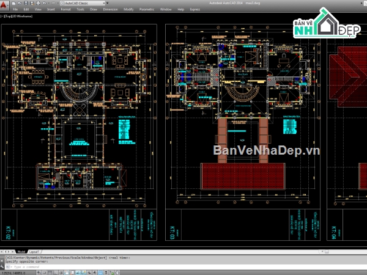Click the KT:02 sheet label

(8, 232)
